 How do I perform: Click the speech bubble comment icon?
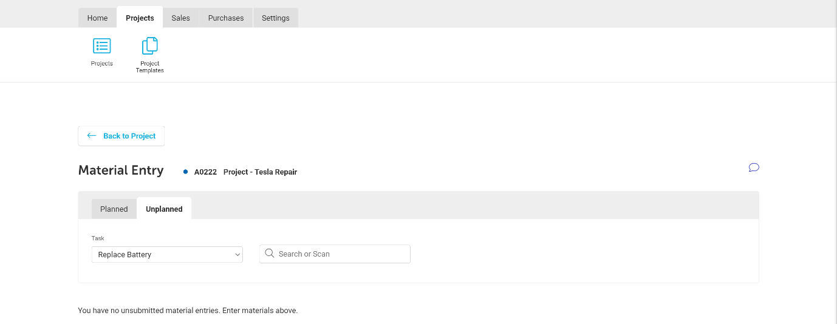[x=754, y=167]
